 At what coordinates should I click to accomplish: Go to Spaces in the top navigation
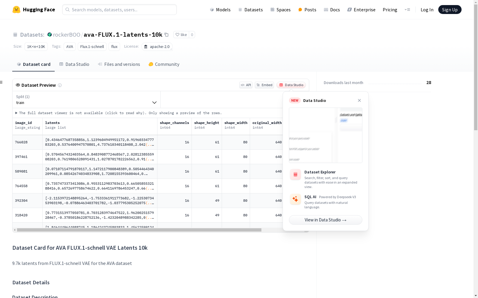point(281,10)
